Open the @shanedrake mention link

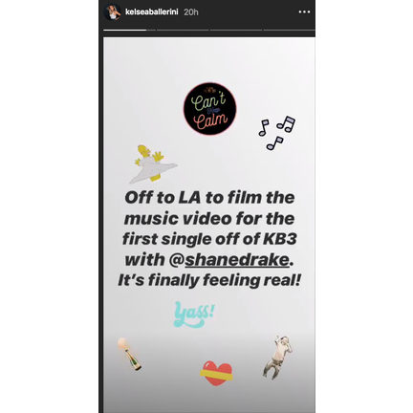coord(230,260)
